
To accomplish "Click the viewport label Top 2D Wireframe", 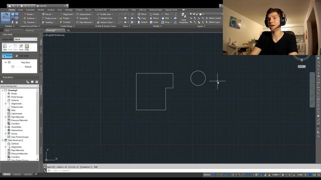I will (54, 35).
